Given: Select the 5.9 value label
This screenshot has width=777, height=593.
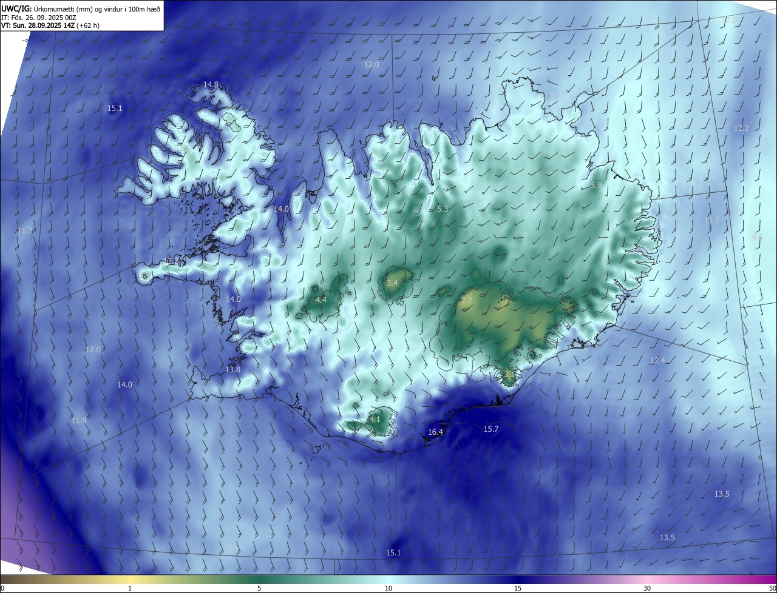Looking at the screenshot, I should tap(596, 185).
